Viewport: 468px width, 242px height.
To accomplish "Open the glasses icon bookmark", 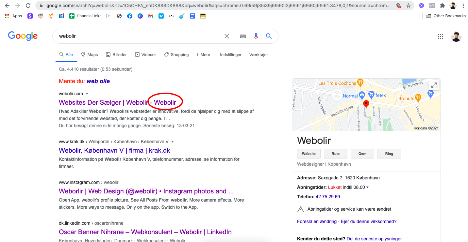I will 172,16.
